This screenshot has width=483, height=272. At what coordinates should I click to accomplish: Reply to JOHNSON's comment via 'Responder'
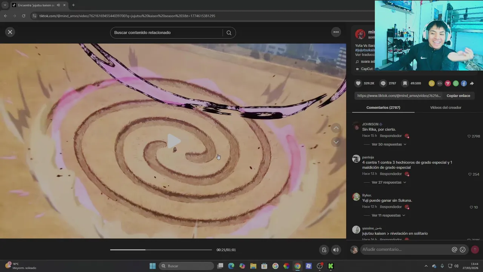tap(391, 136)
